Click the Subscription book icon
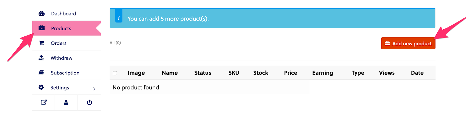This screenshot has height=122, width=466. pyautogui.click(x=41, y=72)
